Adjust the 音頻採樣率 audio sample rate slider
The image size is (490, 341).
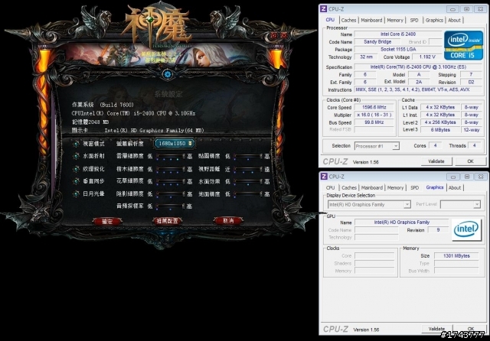click(170, 206)
